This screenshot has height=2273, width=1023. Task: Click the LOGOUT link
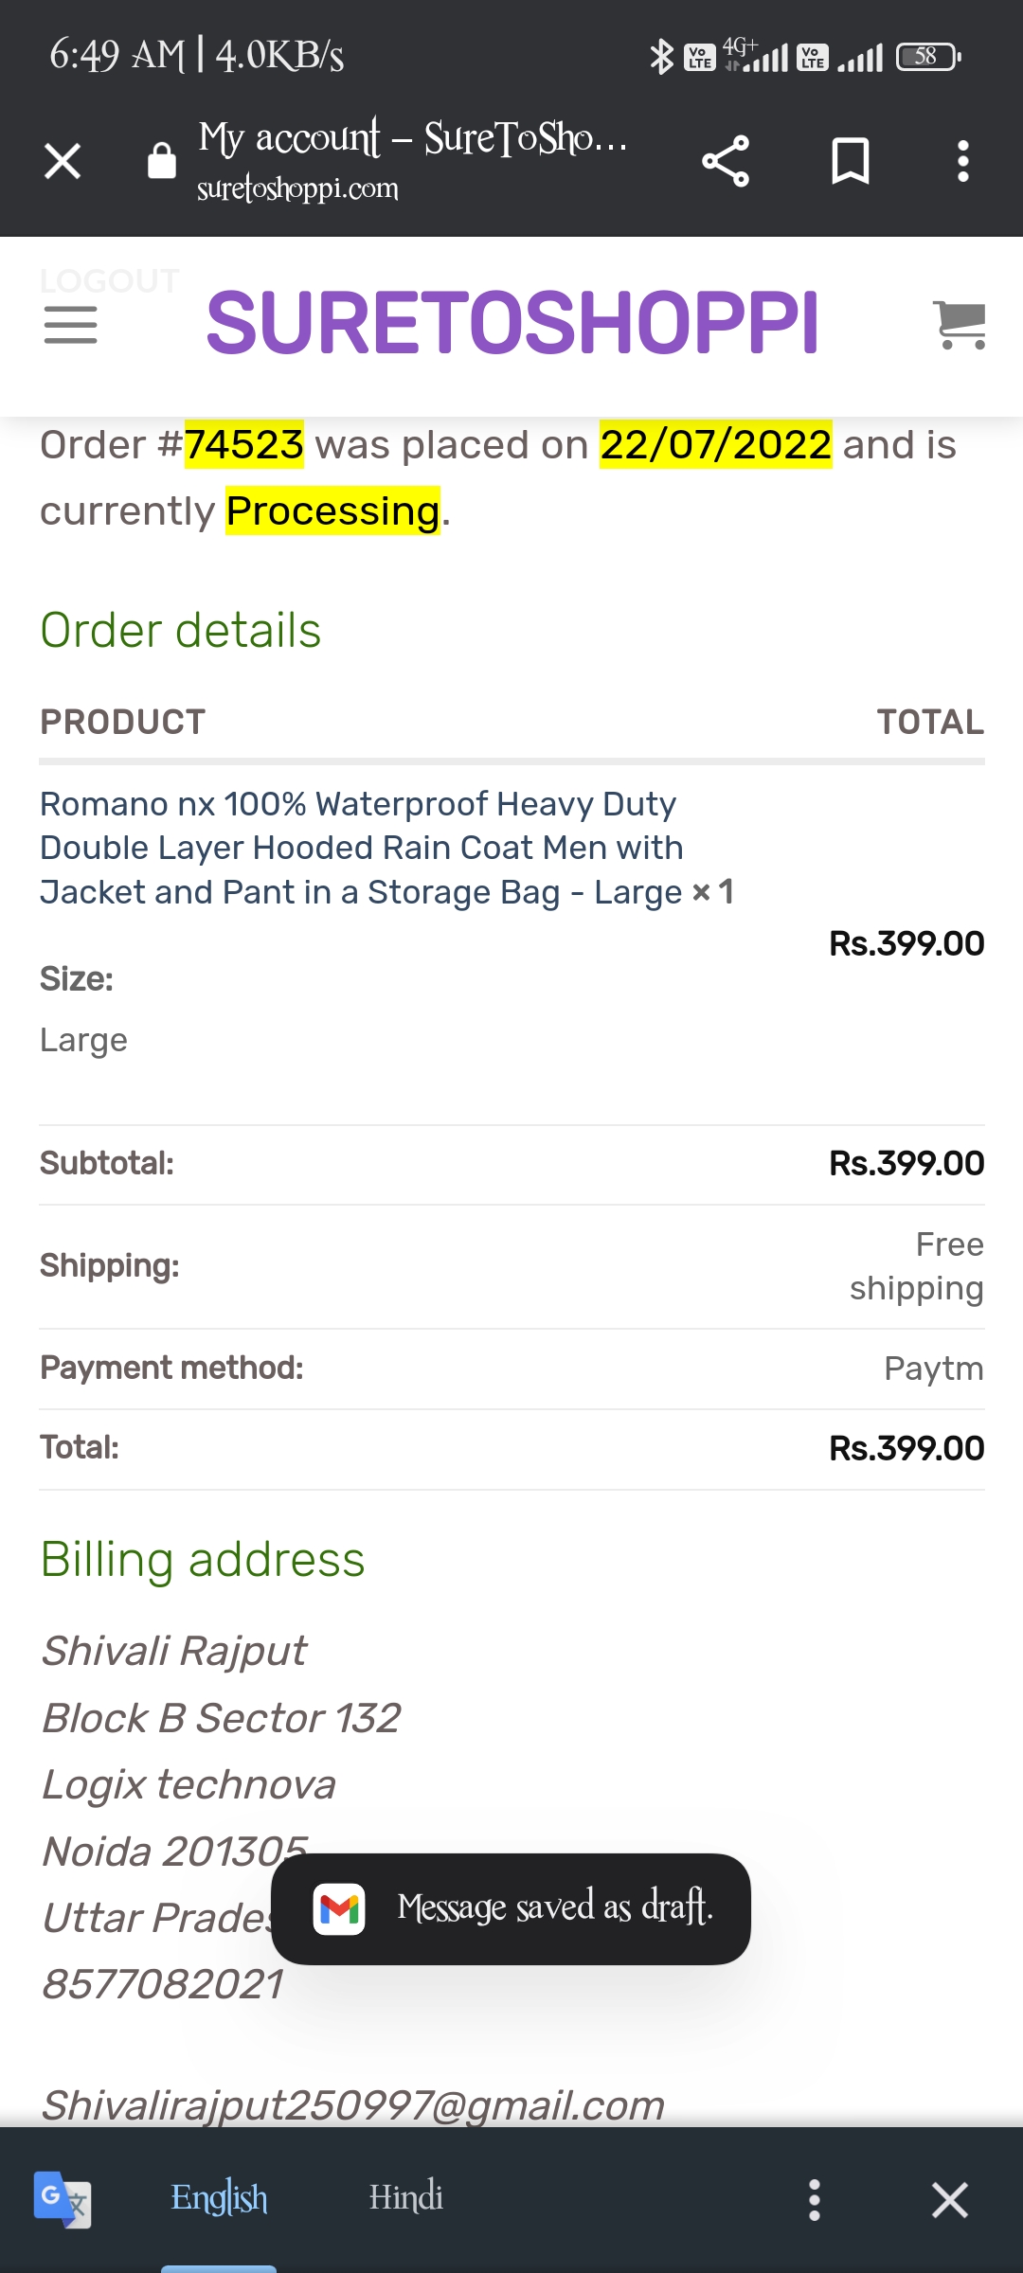pos(109,281)
